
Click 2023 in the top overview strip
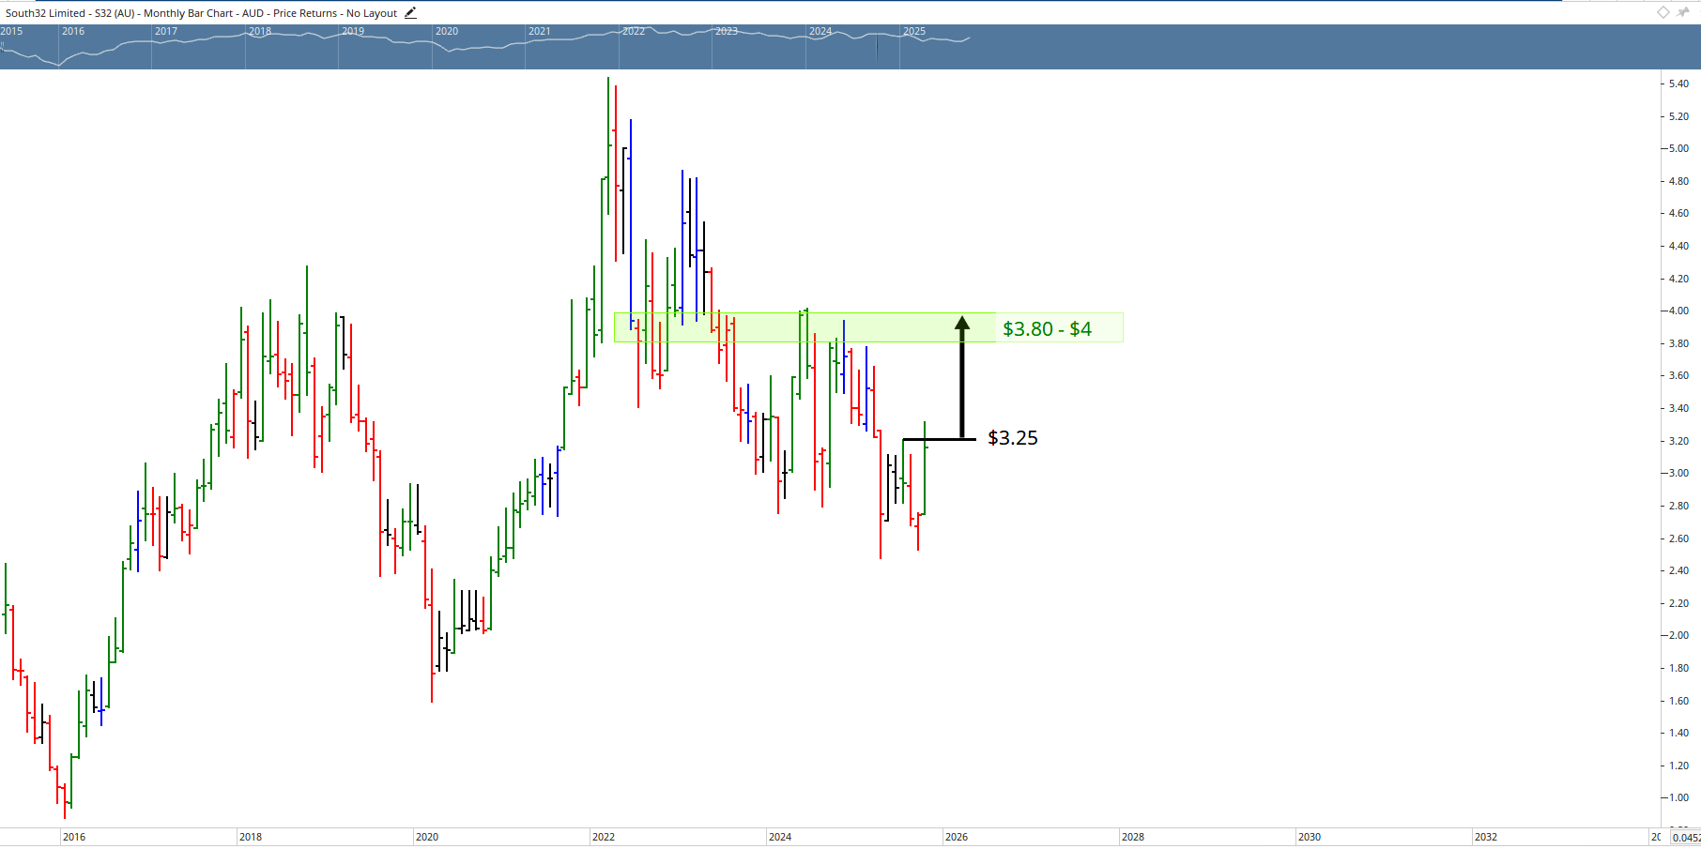coord(727,31)
